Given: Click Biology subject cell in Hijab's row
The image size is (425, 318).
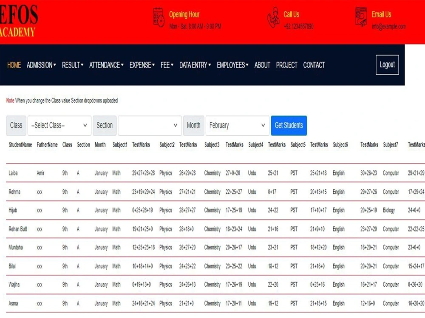Looking at the screenshot, I should click(x=389, y=210).
